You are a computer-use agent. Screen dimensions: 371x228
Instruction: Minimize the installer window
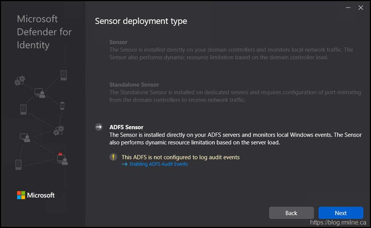pos(348,8)
